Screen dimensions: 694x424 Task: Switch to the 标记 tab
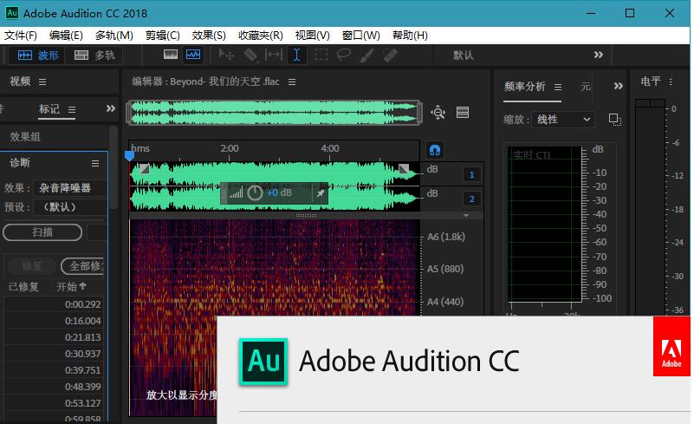[49, 109]
